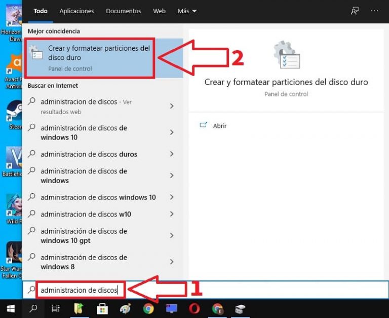Open the yellow folder app on taskbar

tap(79, 309)
